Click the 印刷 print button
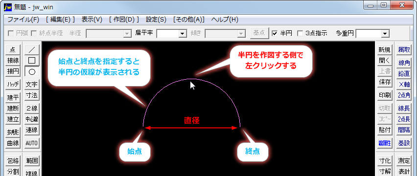This screenshot has height=176, width=417. pyautogui.click(x=385, y=95)
